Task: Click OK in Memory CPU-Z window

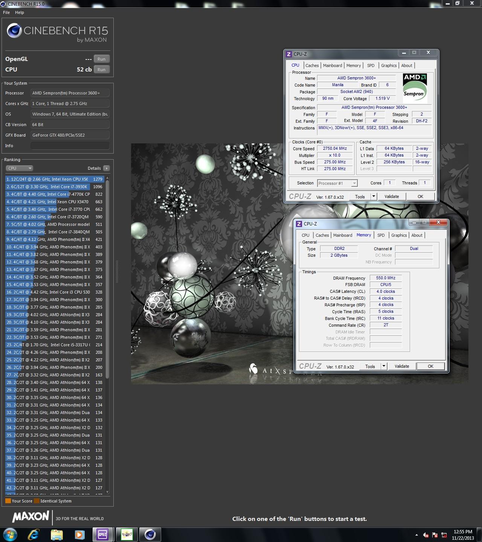Action: (431, 366)
